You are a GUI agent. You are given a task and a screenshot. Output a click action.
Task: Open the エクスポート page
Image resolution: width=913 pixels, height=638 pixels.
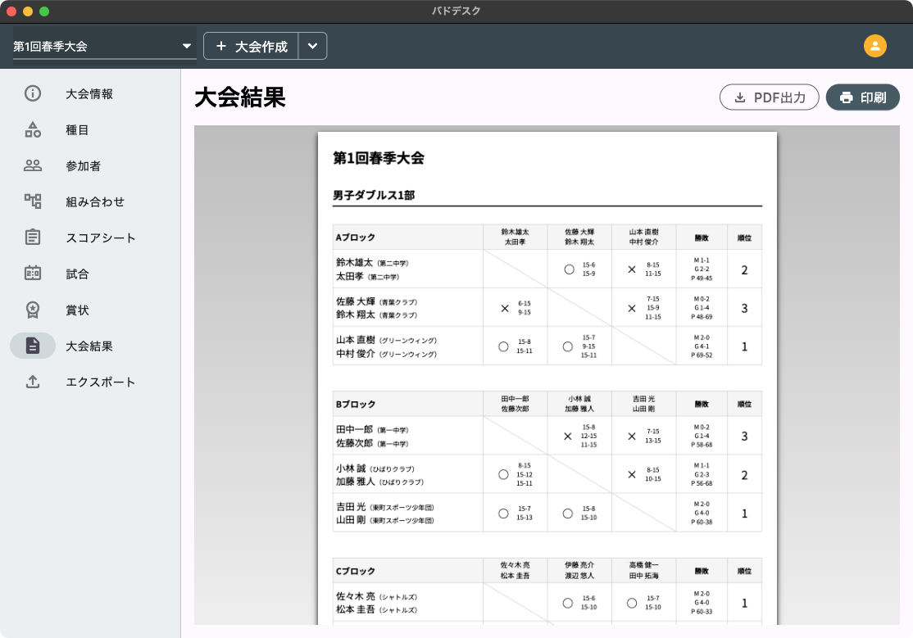tap(100, 382)
